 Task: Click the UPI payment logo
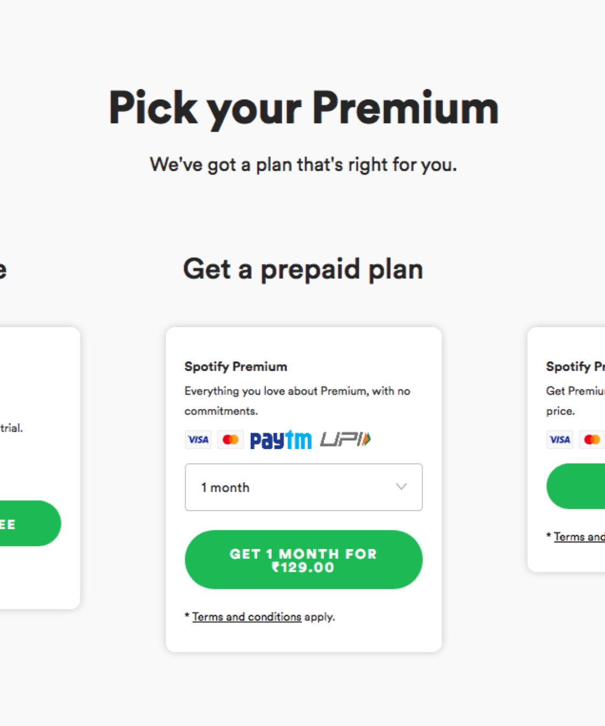point(345,439)
